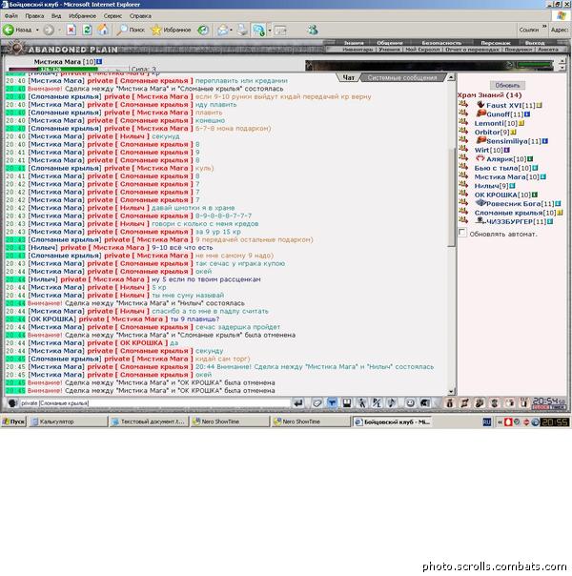Screen dimensions: 572x576
Task: Expand the Ссылки toolbar chevron
Action: [544, 27]
